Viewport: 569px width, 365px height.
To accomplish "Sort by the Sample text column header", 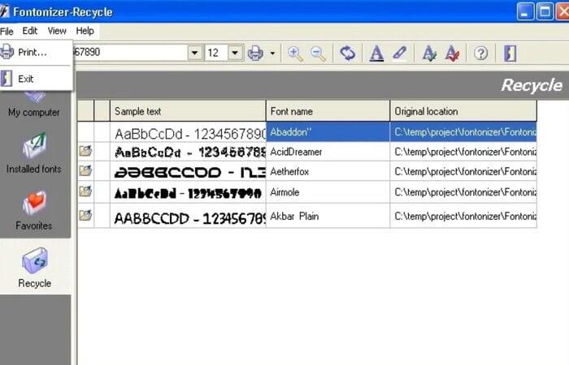I will [188, 111].
